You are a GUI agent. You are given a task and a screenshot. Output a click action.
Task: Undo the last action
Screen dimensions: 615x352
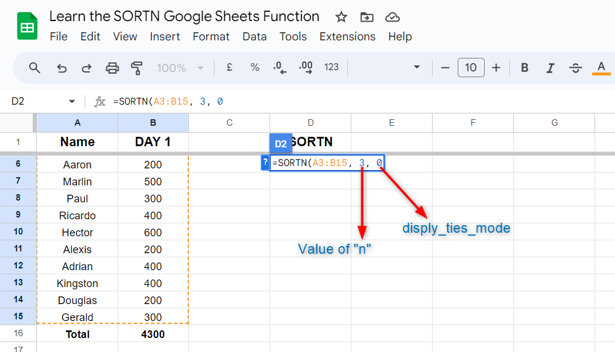point(61,68)
